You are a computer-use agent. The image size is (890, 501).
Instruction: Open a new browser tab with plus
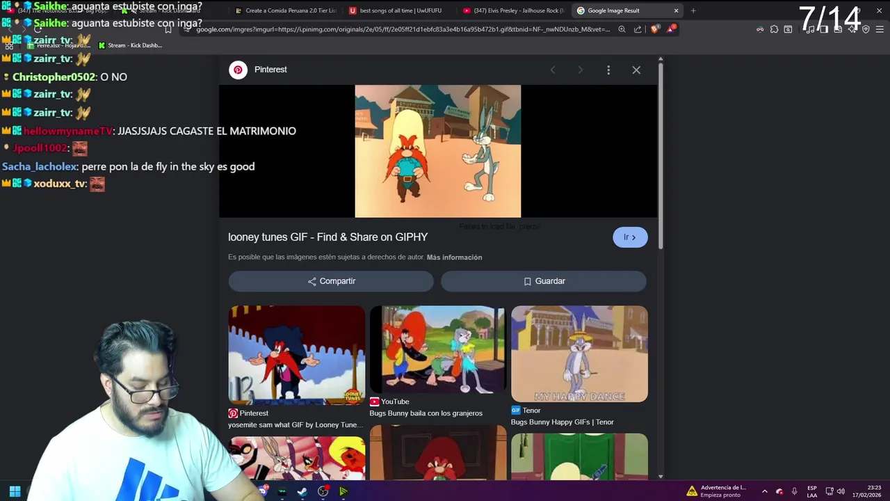[x=693, y=10]
